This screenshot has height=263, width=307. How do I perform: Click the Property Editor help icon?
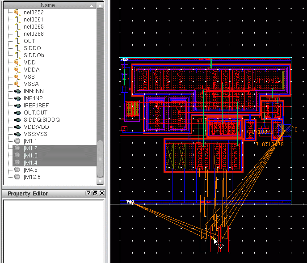pos(88,193)
